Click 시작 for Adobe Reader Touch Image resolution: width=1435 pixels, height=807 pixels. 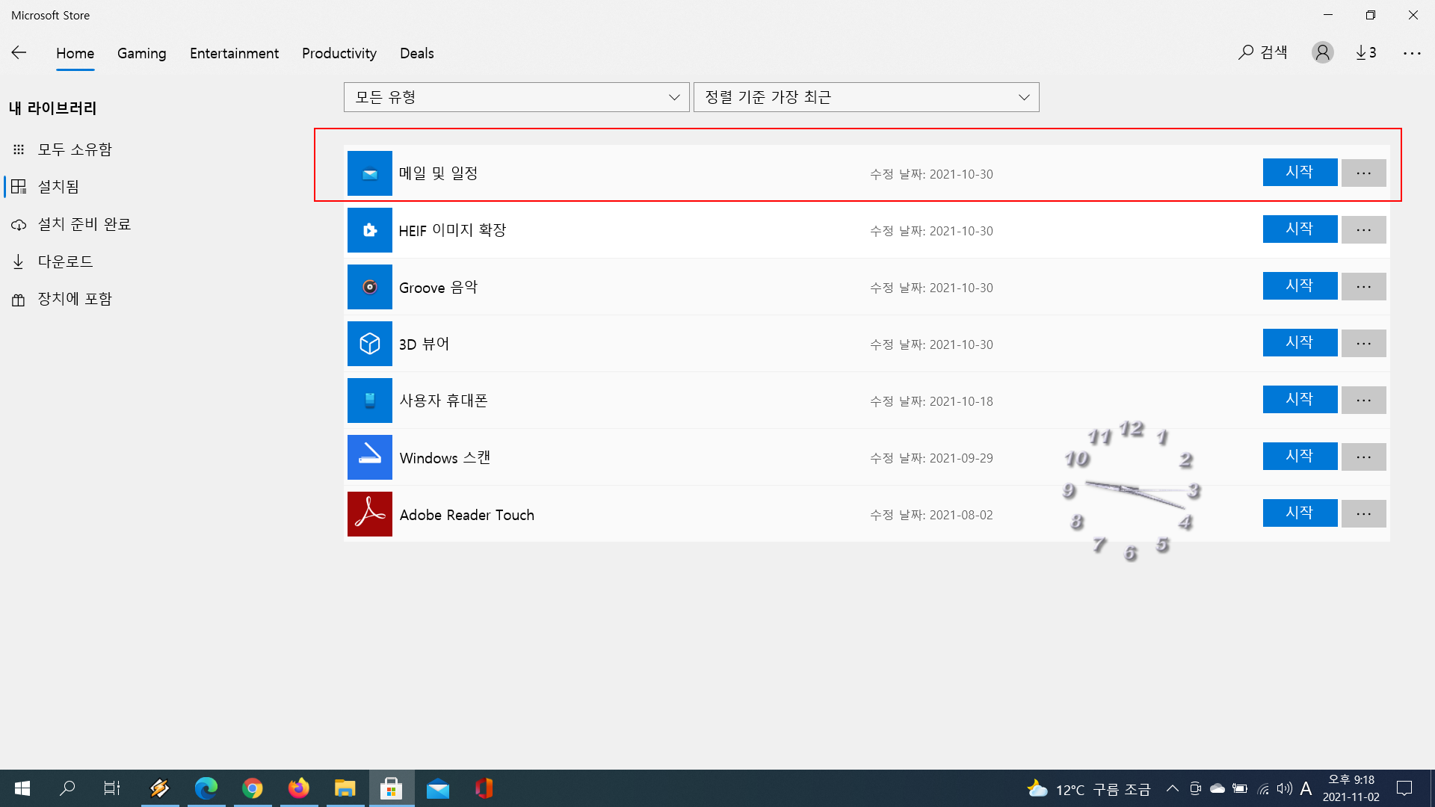[1300, 513]
